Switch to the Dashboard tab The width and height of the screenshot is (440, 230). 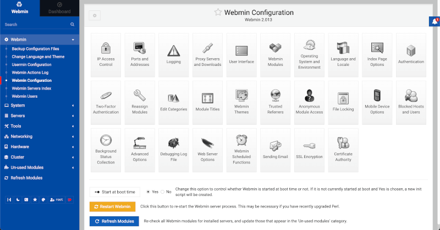(x=59, y=8)
